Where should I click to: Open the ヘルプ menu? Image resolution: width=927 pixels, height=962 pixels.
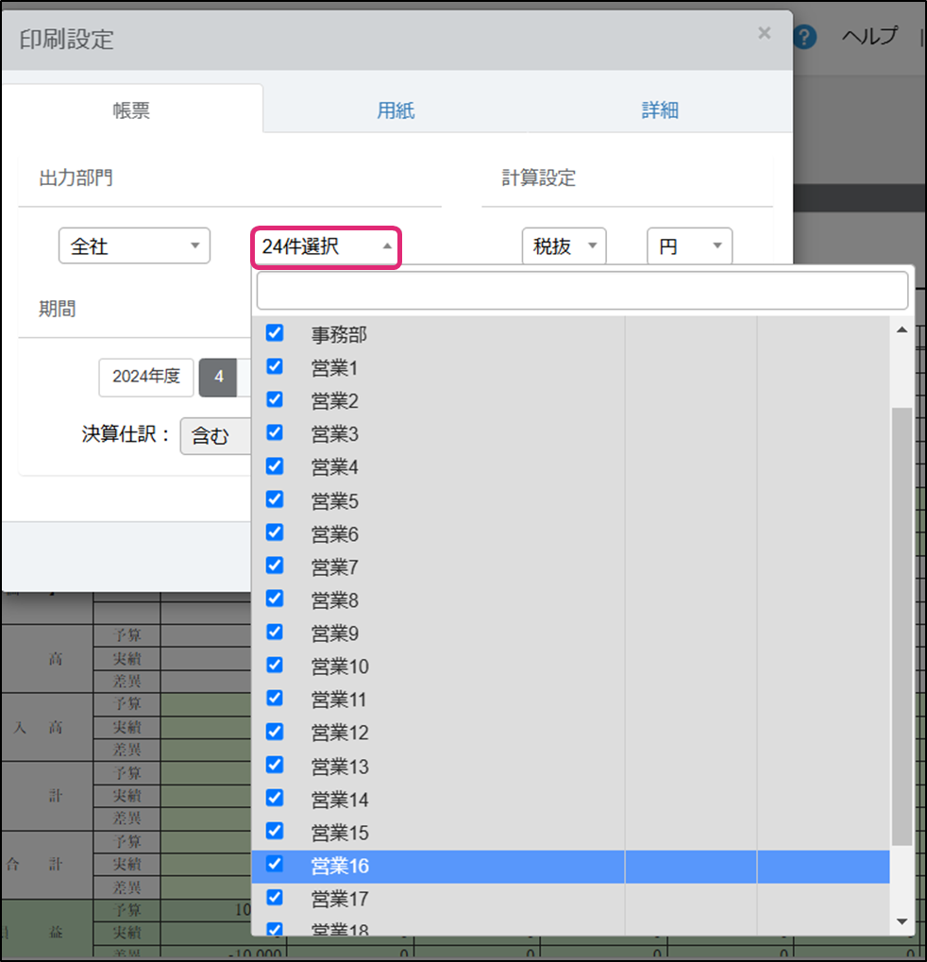869,37
